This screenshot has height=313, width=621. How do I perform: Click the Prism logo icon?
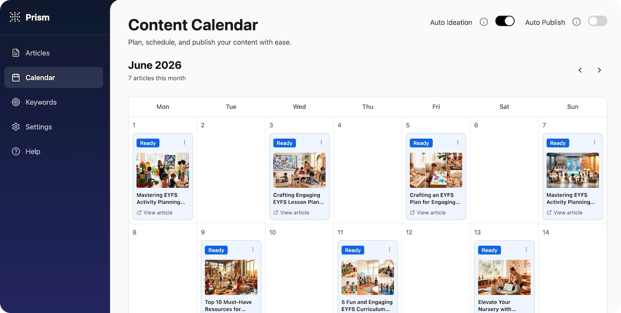click(15, 17)
